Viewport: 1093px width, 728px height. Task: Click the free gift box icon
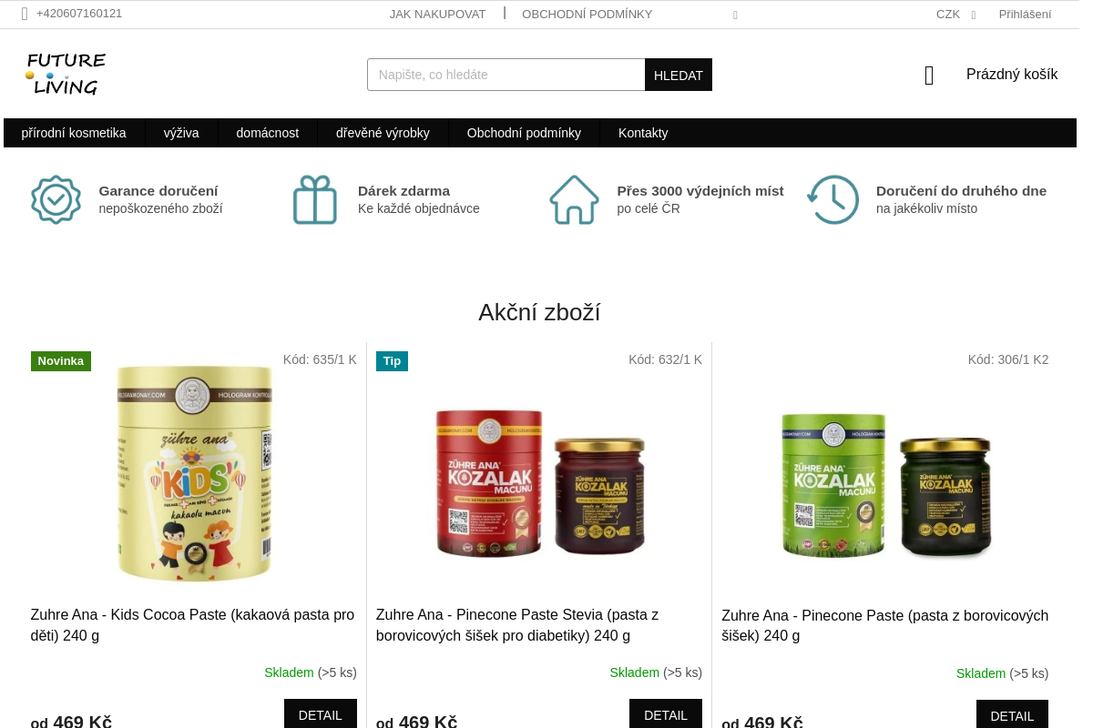pos(315,199)
